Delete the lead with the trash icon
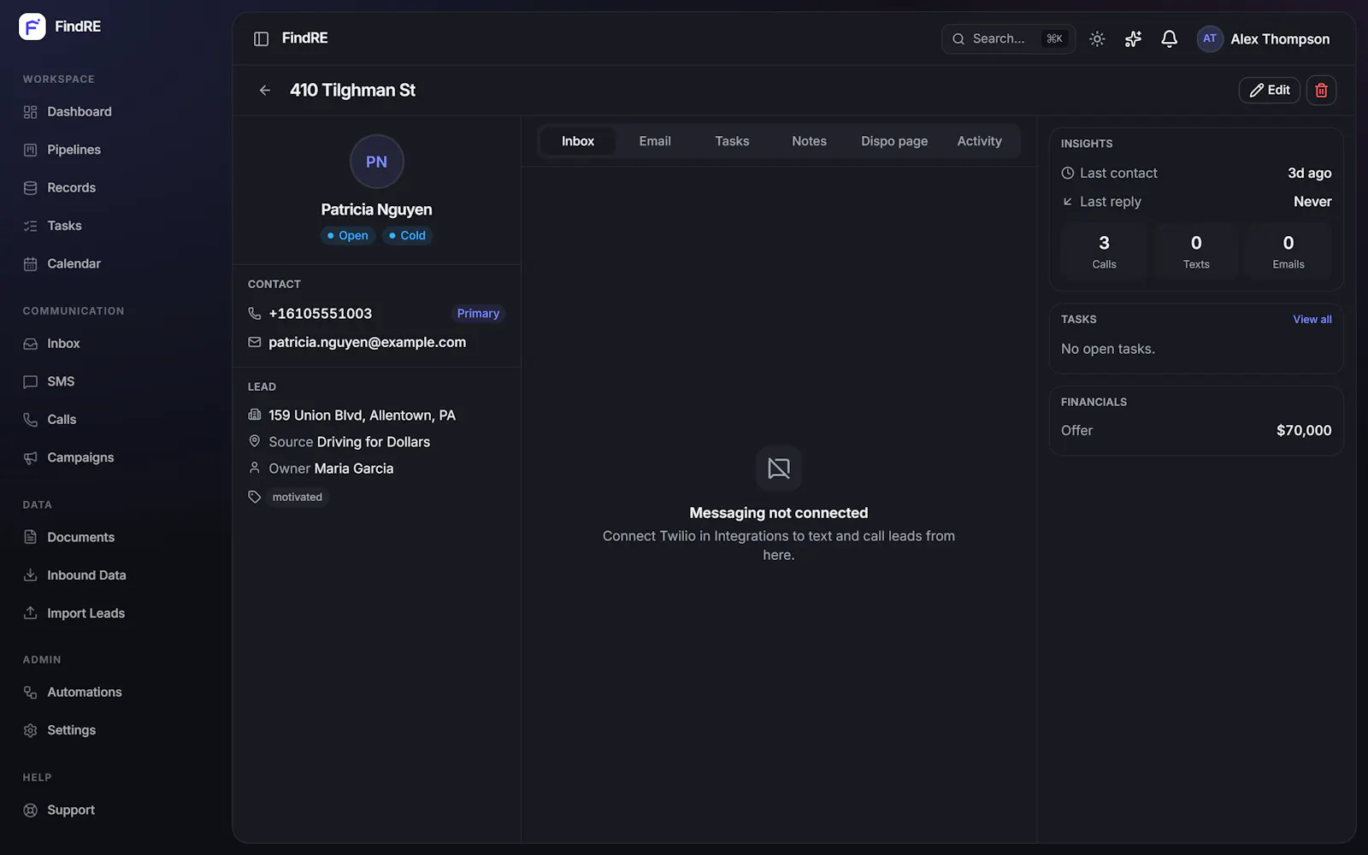The width and height of the screenshot is (1368, 855). point(1321,90)
